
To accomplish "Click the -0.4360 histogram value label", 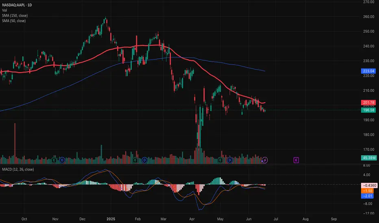I will 369,185.
